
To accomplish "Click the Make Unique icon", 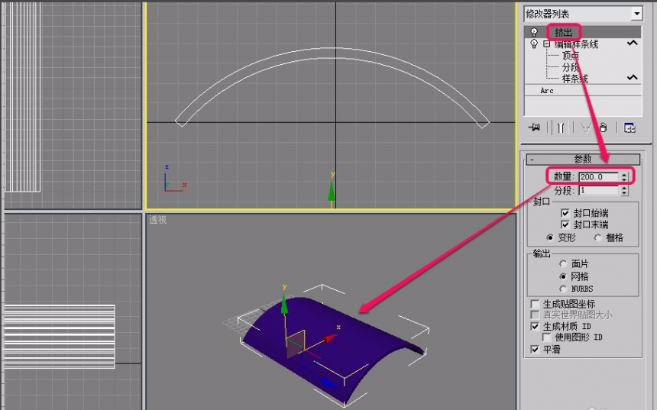I will [586, 128].
